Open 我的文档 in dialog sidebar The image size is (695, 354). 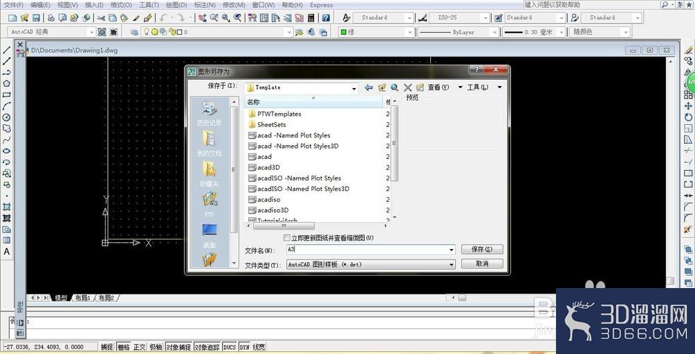[x=209, y=144]
